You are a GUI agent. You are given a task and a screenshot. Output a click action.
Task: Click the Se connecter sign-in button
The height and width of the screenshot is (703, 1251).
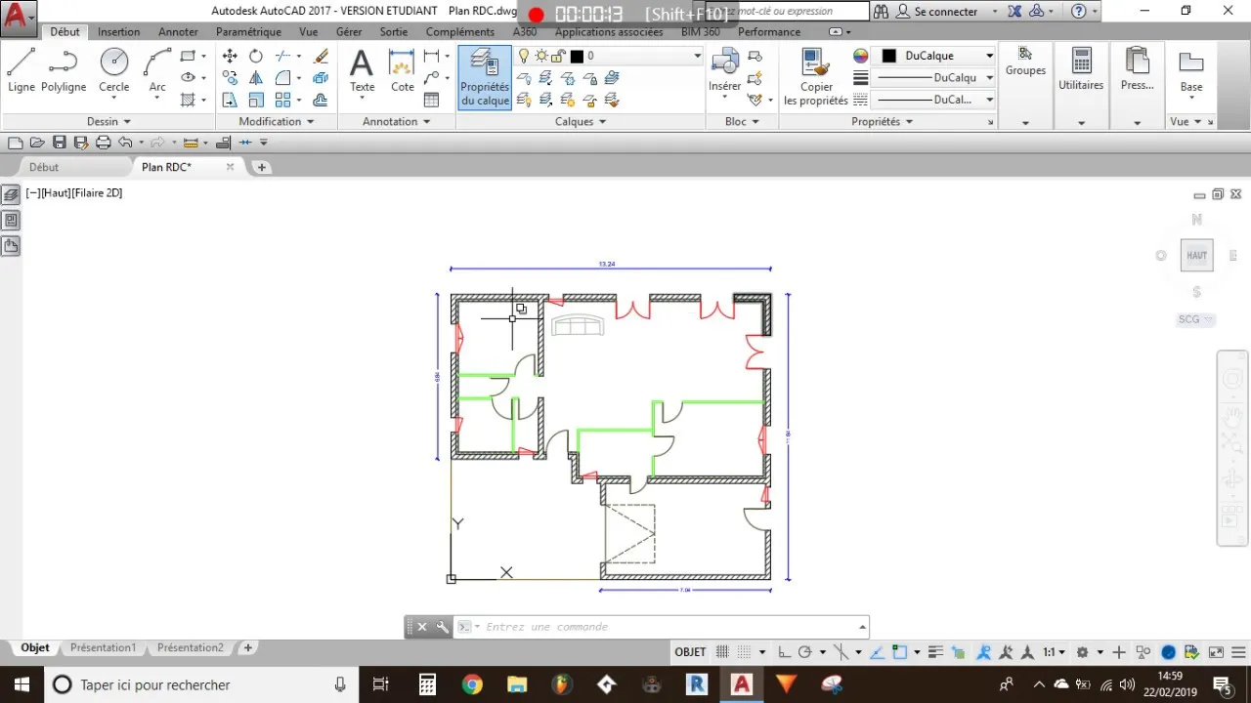[945, 12]
